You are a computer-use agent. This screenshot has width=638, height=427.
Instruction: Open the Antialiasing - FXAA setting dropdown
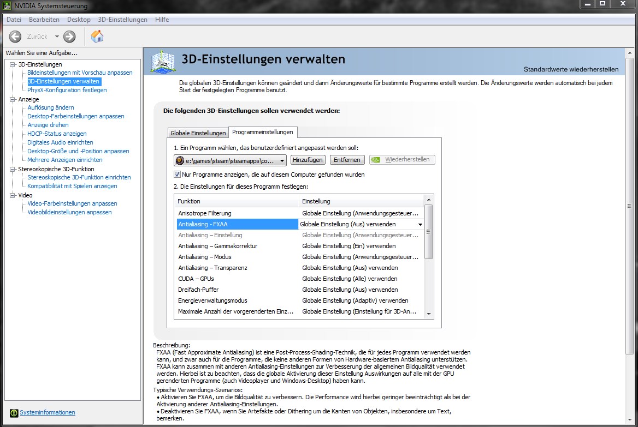pos(420,224)
